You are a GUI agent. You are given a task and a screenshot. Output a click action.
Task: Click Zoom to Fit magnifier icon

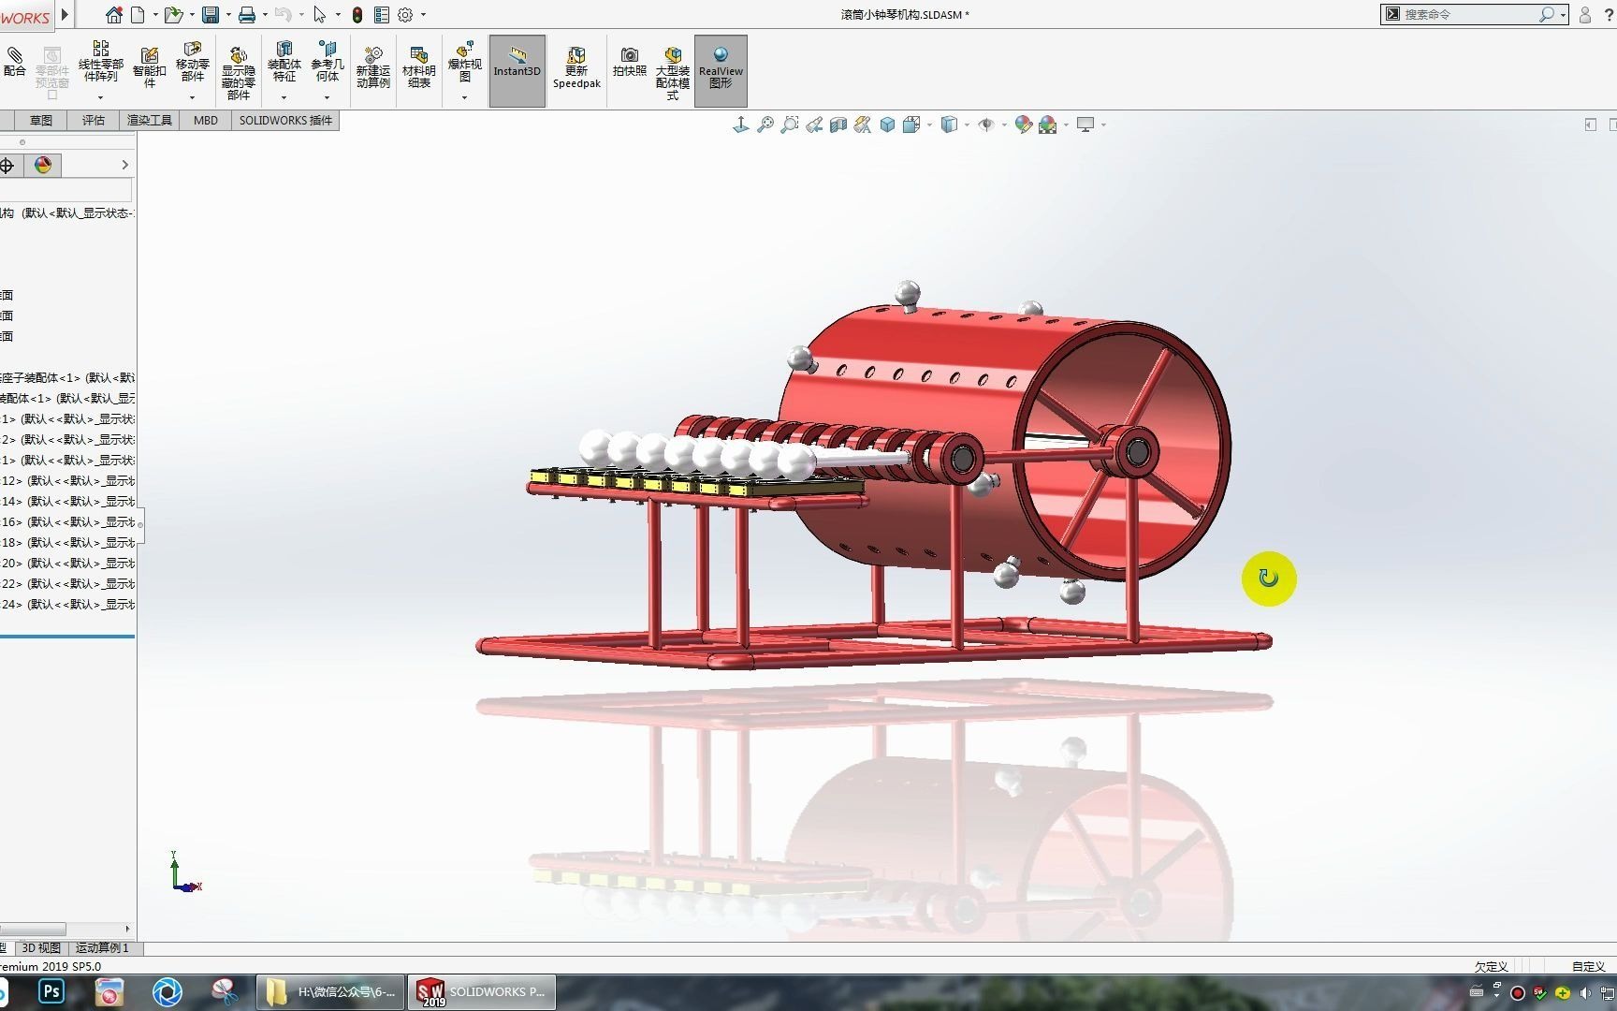tap(765, 125)
